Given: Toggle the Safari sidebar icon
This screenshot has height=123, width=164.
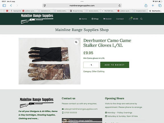Looking at the screenshot, I should click(4, 5).
